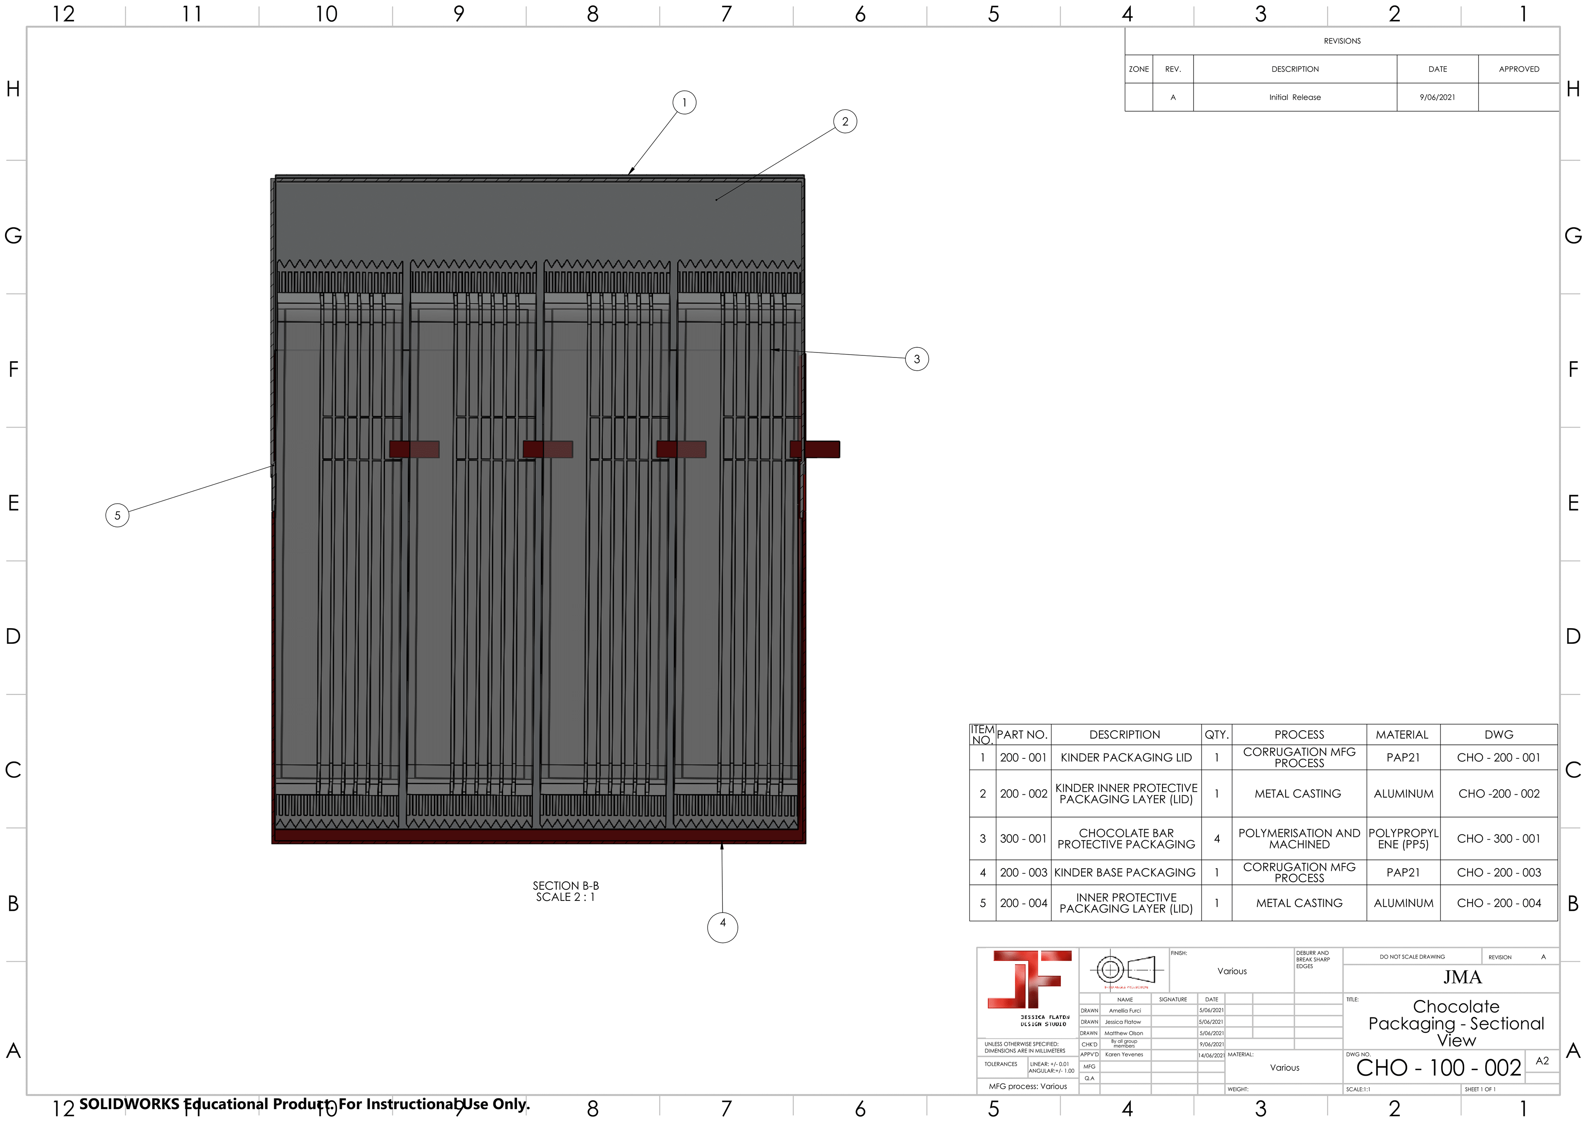Click the JF Design Studio logo
Image resolution: width=1587 pixels, height=1122 pixels.
1029,989
